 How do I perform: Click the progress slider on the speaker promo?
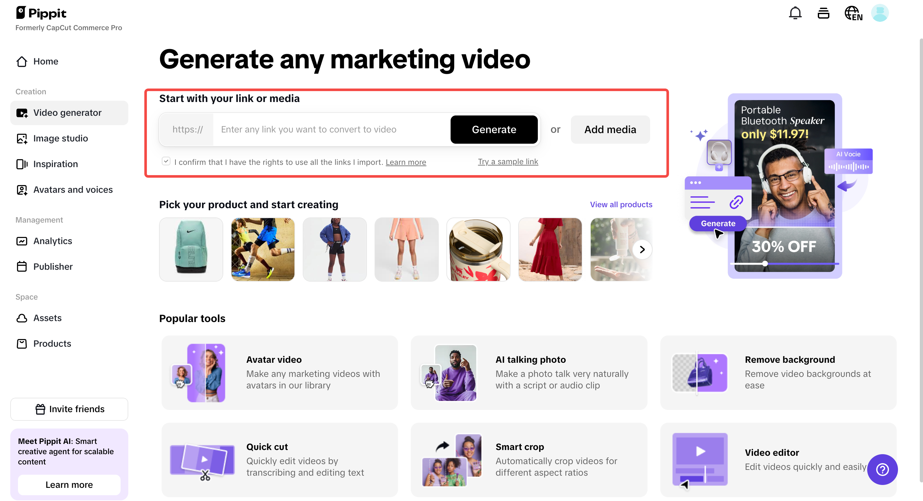point(765,263)
